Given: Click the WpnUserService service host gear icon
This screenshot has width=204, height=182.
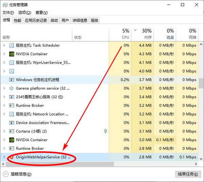Looking at the screenshot, I should 12,63.
